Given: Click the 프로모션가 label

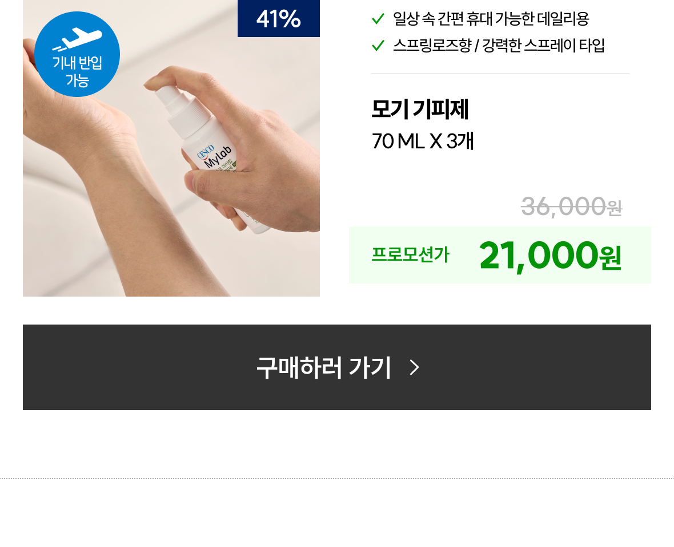Looking at the screenshot, I should [411, 254].
